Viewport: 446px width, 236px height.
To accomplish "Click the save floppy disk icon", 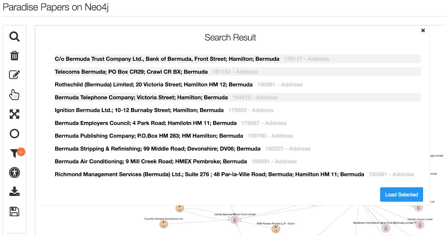I will (14, 211).
